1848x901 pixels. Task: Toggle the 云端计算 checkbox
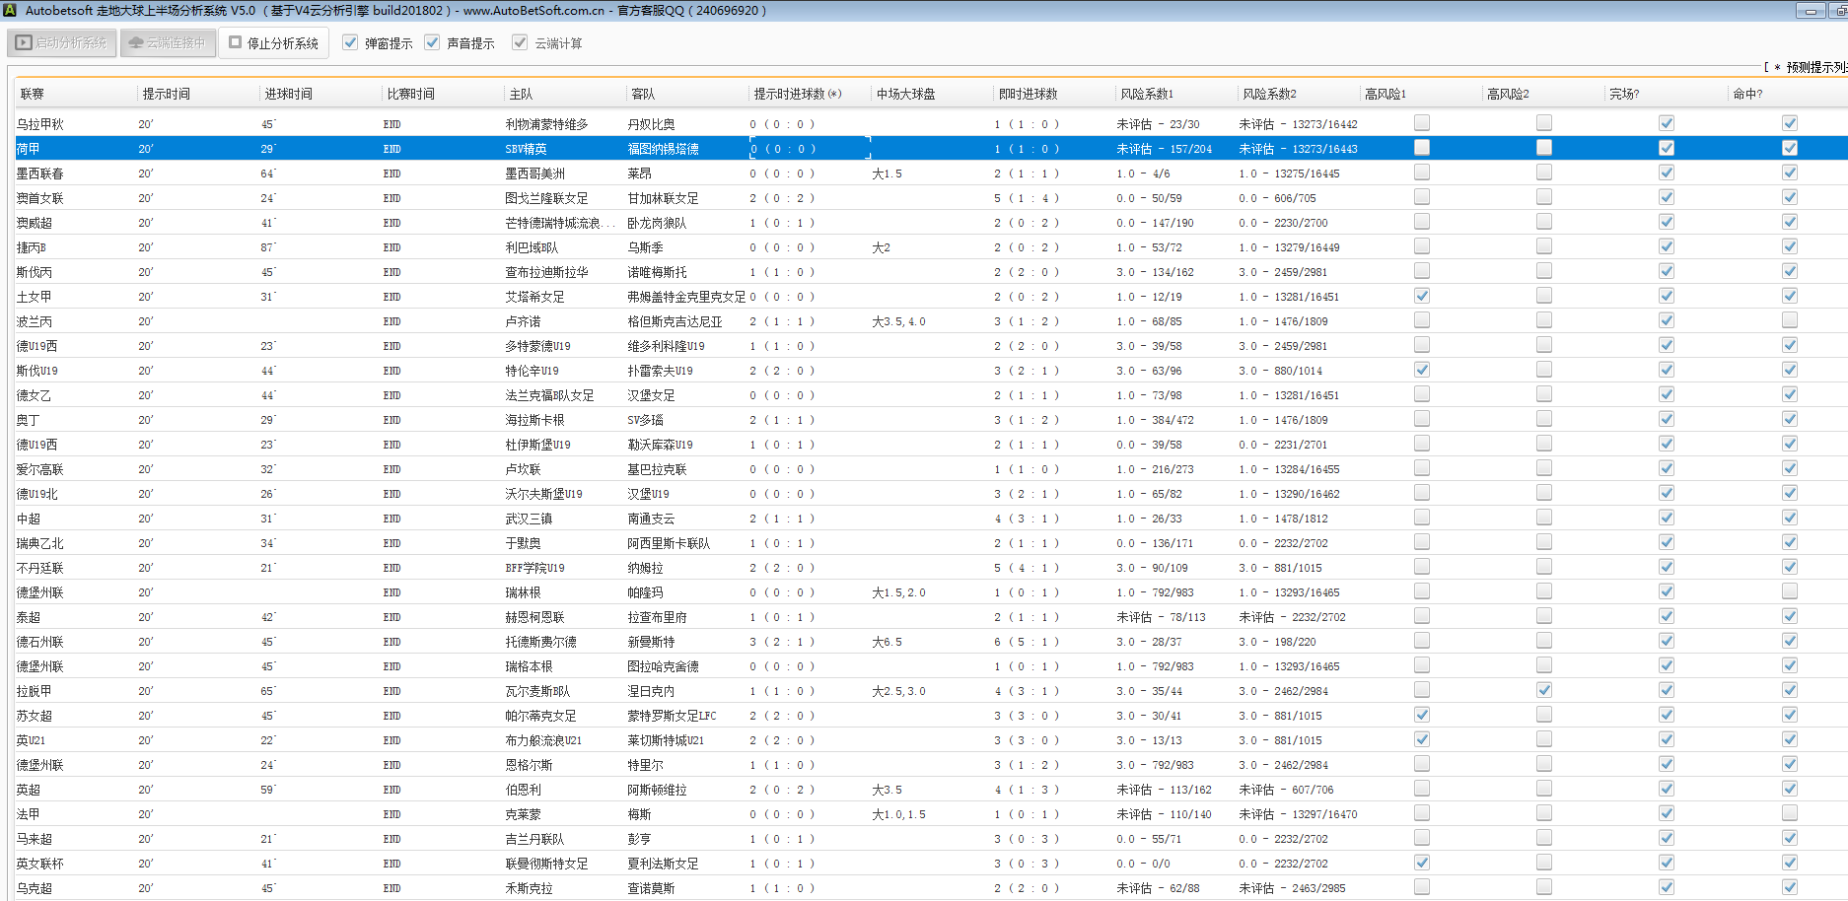(520, 42)
